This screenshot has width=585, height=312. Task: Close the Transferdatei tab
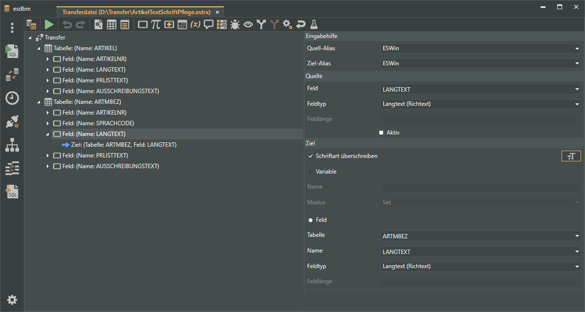217,12
